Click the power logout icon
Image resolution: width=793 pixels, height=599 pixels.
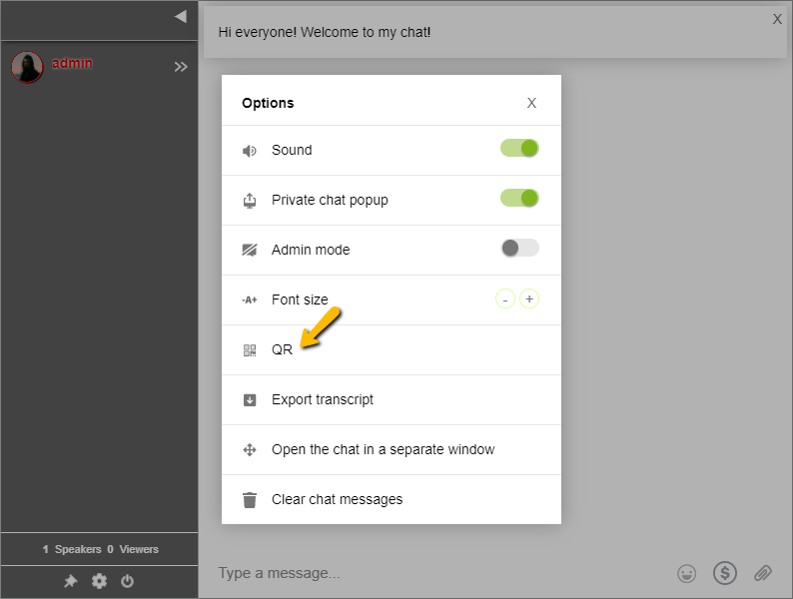click(127, 581)
